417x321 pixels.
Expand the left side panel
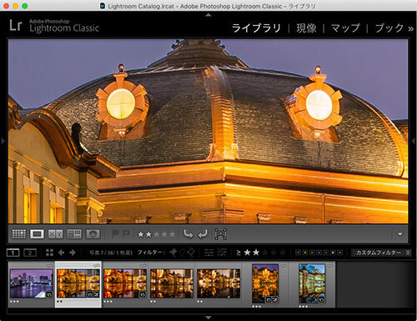pyautogui.click(x=3, y=141)
